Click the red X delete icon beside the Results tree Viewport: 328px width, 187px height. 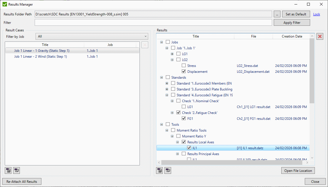click(320, 36)
